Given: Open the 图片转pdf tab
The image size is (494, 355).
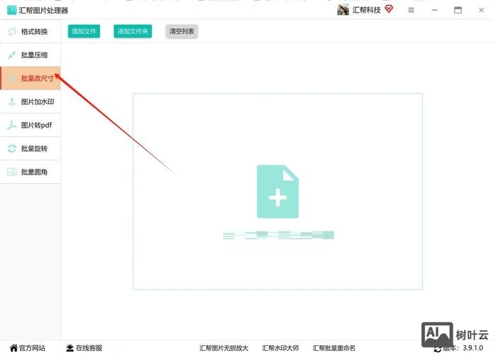Looking at the screenshot, I should point(31,125).
